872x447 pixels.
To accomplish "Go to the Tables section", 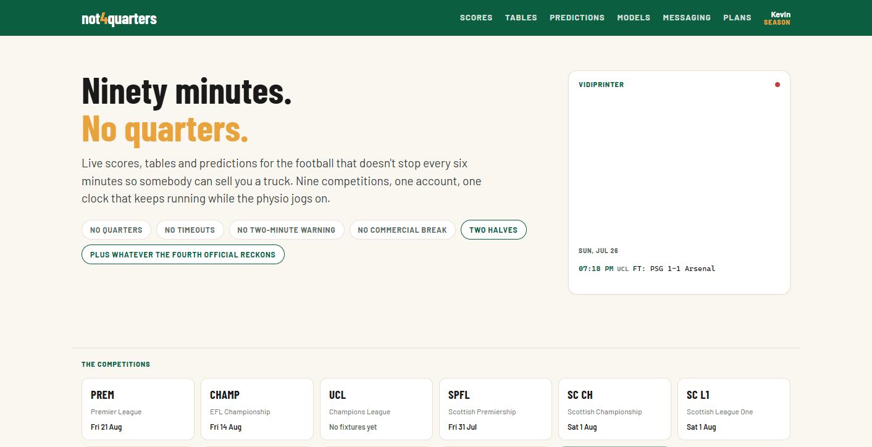I will (521, 17).
